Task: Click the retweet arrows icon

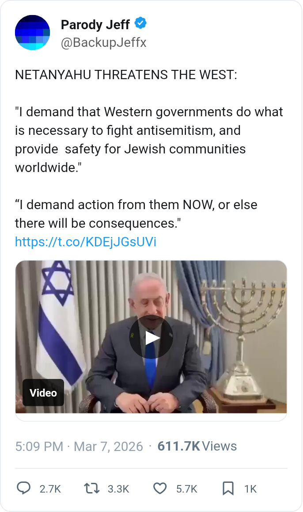Action: tap(91, 489)
